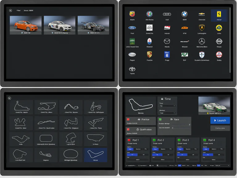The image size is (237, 178).
Task: Select the orange BMW 1M car thumbnail
Action: [26, 25]
